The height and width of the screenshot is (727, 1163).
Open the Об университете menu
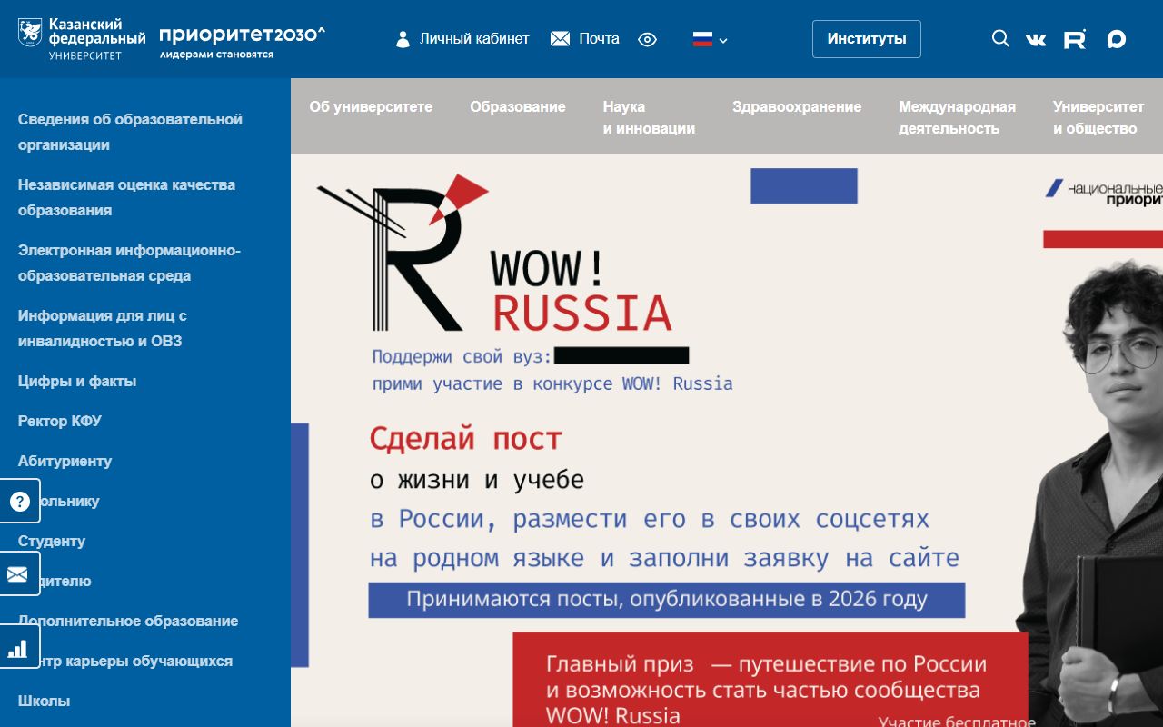371,106
